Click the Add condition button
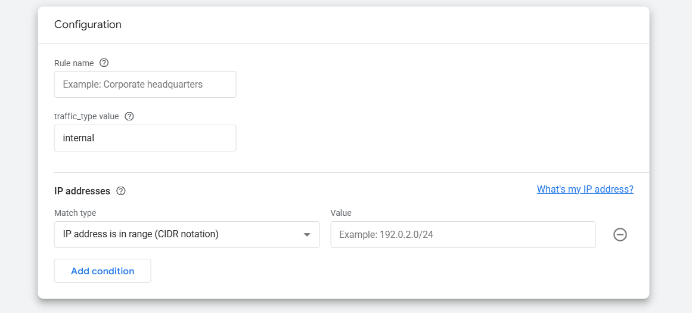This screenshot has height=313, width=692. tap(103, 271)
